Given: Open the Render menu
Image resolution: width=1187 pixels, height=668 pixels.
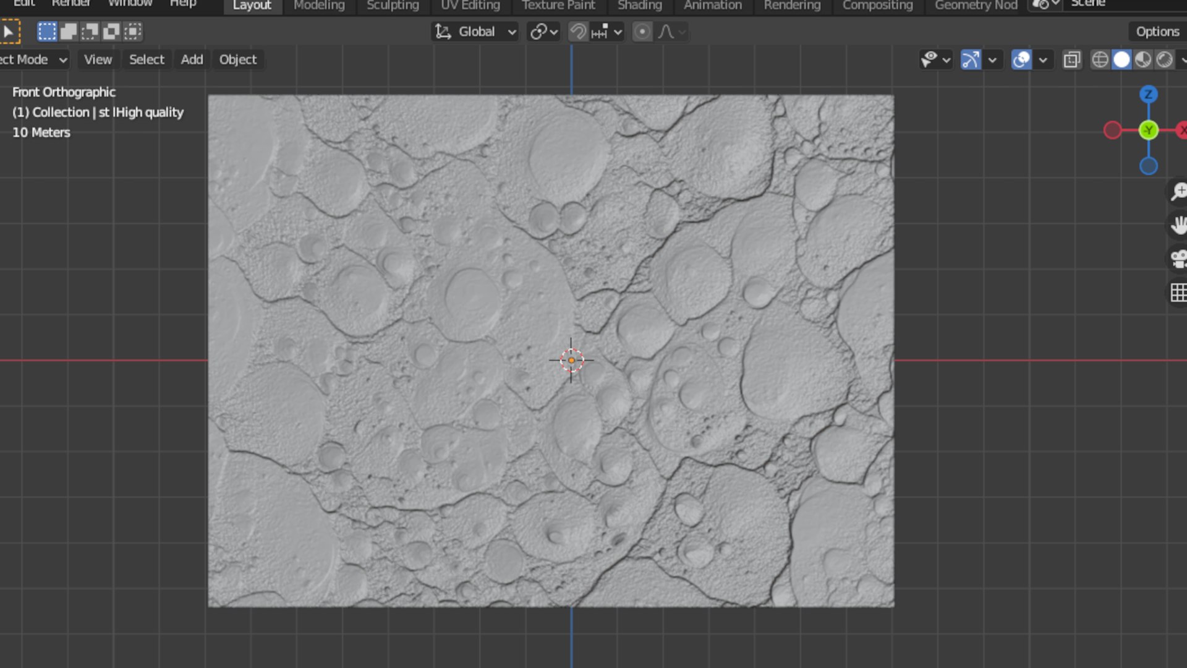Looking at the screenshot, I should tap(70, 4).
